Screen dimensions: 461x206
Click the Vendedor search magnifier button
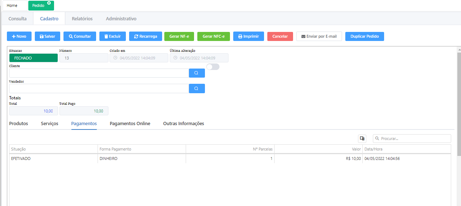click(197, 88)
